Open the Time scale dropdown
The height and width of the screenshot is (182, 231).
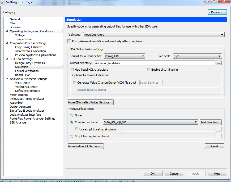(197, 56)
